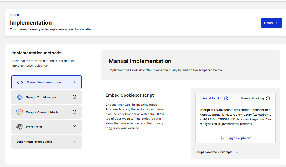
Task: Click the 'Embed Cookiebot script' heading
Action: pos(130,95)
